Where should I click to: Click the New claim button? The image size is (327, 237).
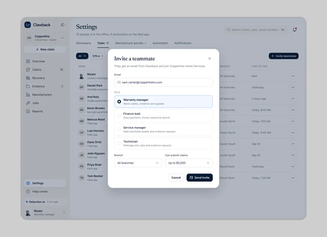coord(45,50)
